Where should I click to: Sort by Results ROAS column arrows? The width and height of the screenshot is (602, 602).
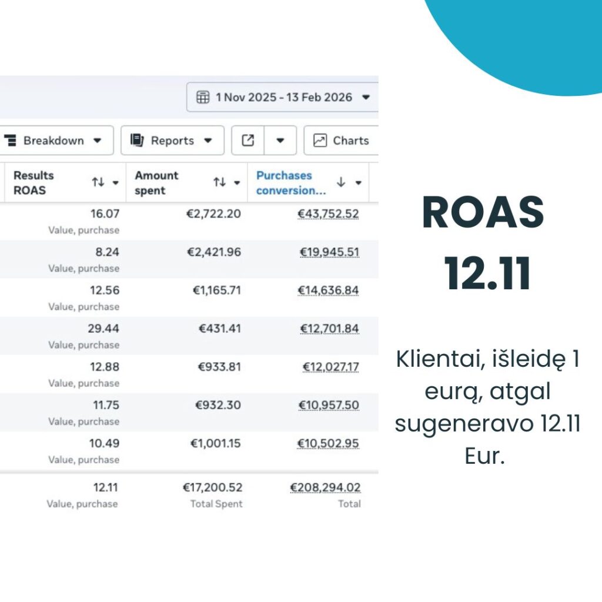click(98, 183)
